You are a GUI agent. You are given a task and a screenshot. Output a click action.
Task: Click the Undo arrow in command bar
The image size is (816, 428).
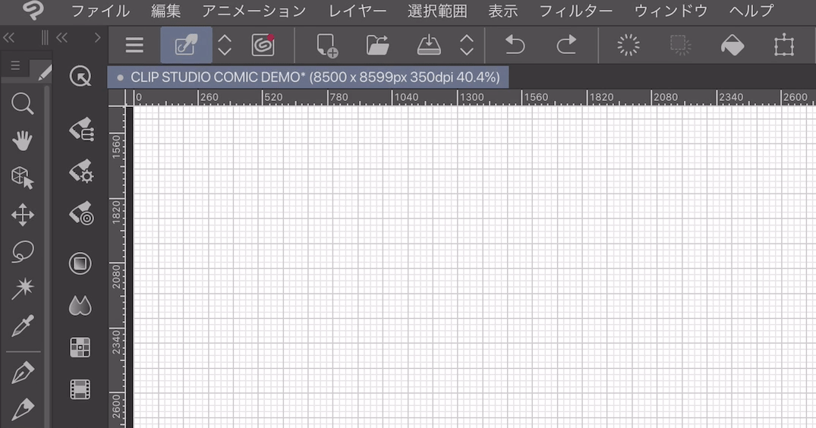515,46
